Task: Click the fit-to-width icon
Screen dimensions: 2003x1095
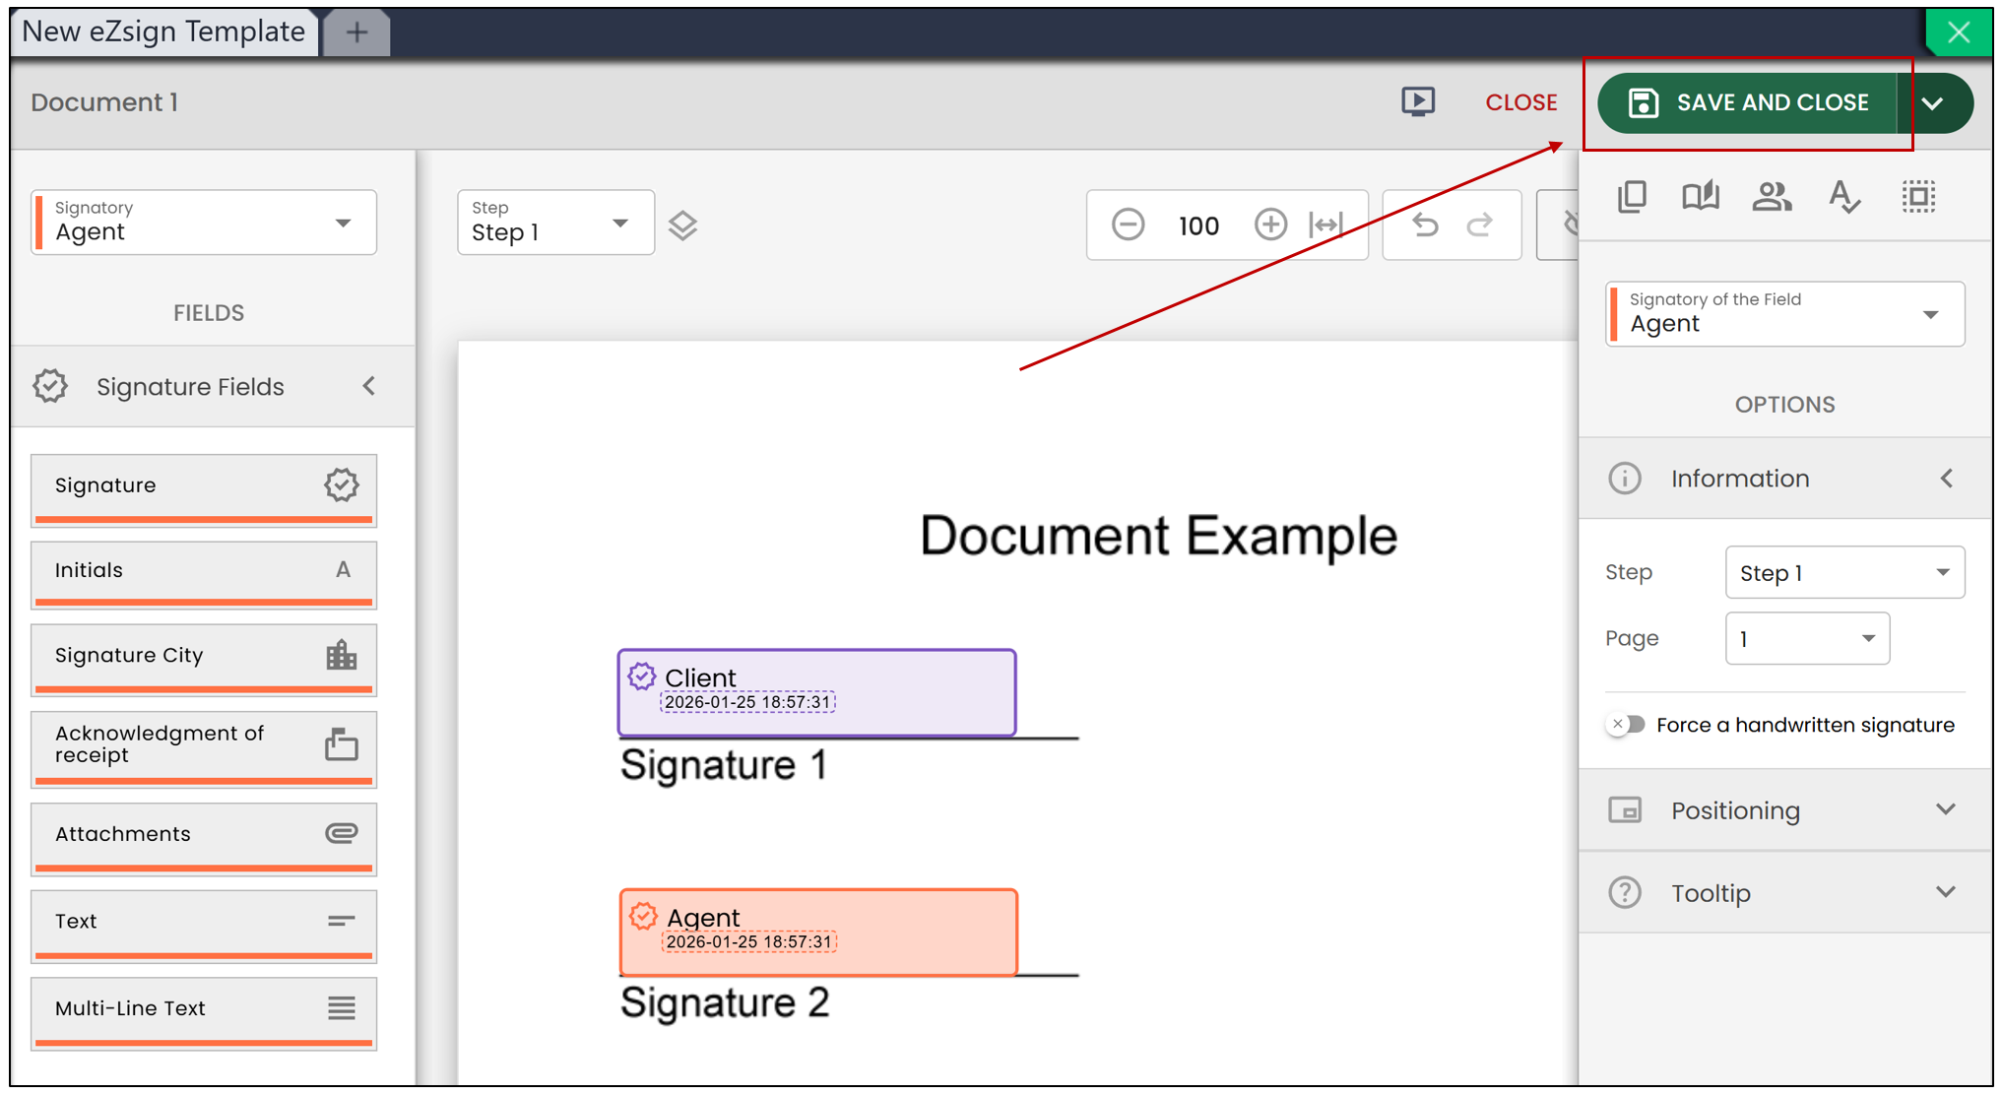Action: click(1326, 225)
